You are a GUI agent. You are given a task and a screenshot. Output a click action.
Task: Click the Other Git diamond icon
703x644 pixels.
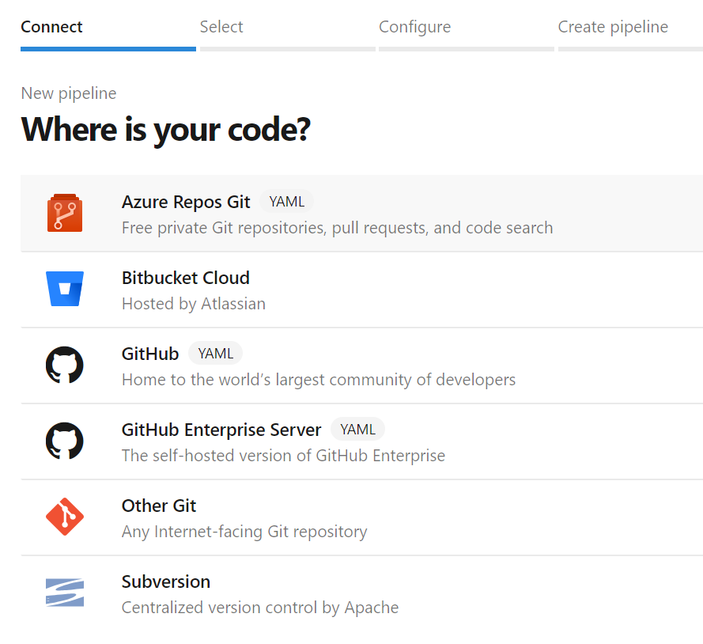point(65,517)
